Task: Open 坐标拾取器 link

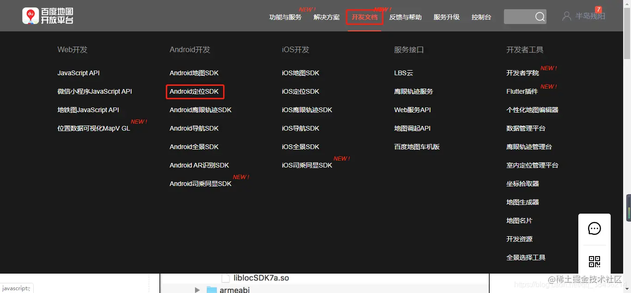Action: point(522,184)
